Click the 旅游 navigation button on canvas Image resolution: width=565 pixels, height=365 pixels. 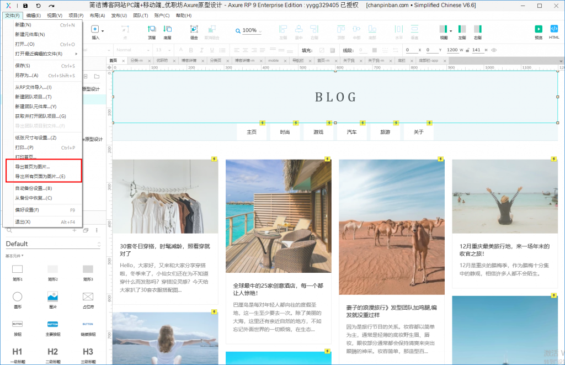[385, 133]
